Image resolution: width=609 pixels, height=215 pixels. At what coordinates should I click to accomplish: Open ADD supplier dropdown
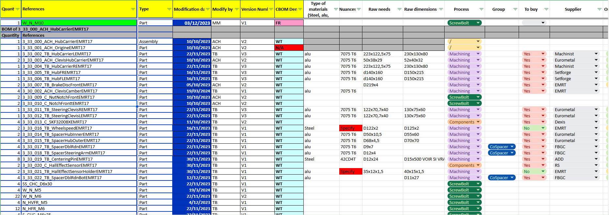coord(596,159)
